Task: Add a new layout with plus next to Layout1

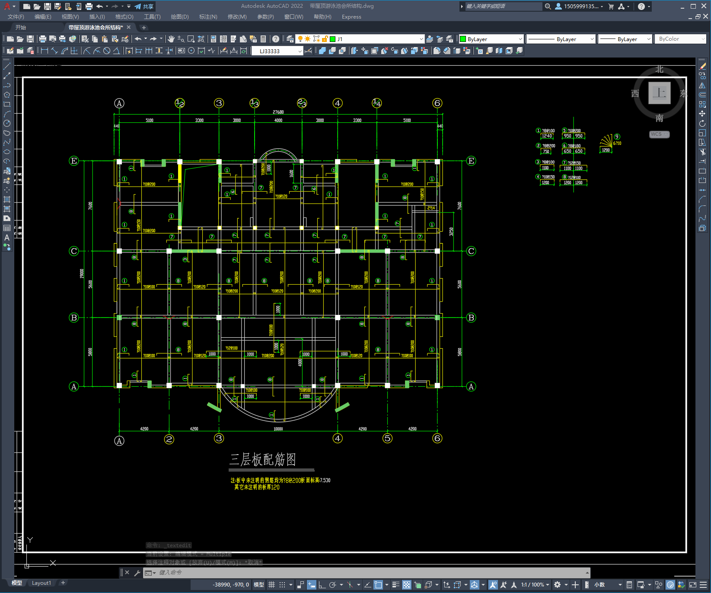Action: 63,583
